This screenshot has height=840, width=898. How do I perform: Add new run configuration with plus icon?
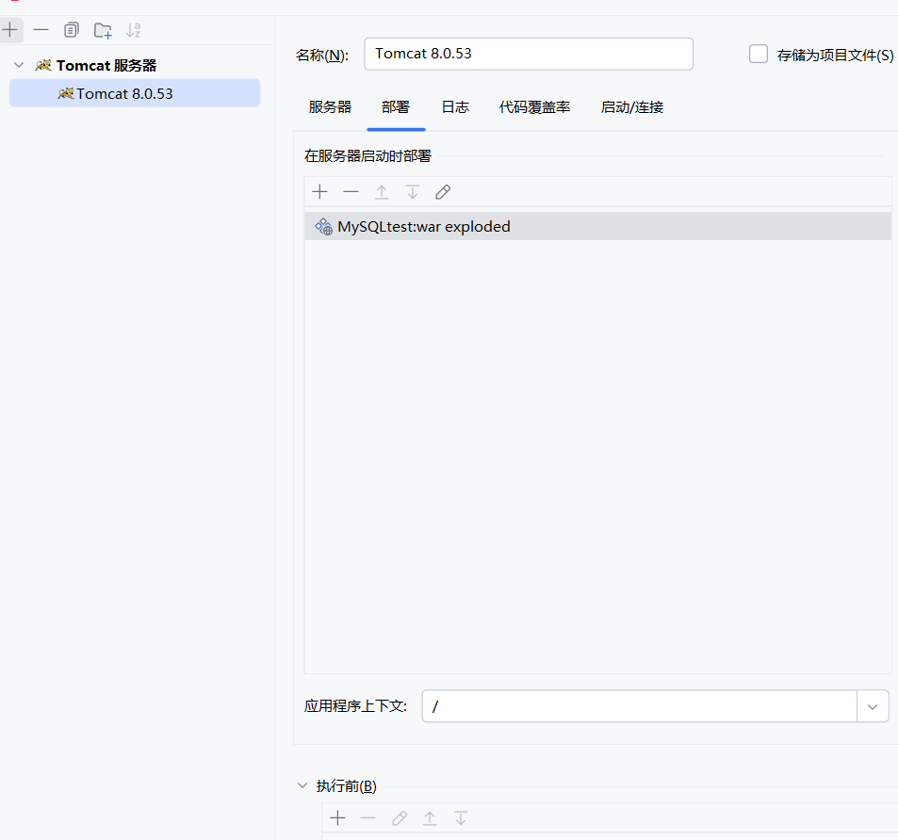[x=10, y=30]
